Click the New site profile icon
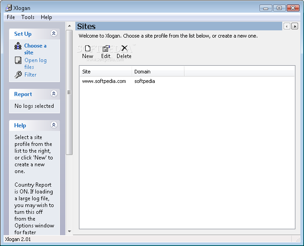 [x=88, y=48]
